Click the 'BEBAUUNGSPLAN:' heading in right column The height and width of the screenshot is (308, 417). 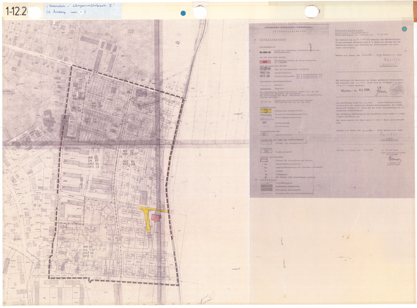pyautogui.click(x=349, y=30)
